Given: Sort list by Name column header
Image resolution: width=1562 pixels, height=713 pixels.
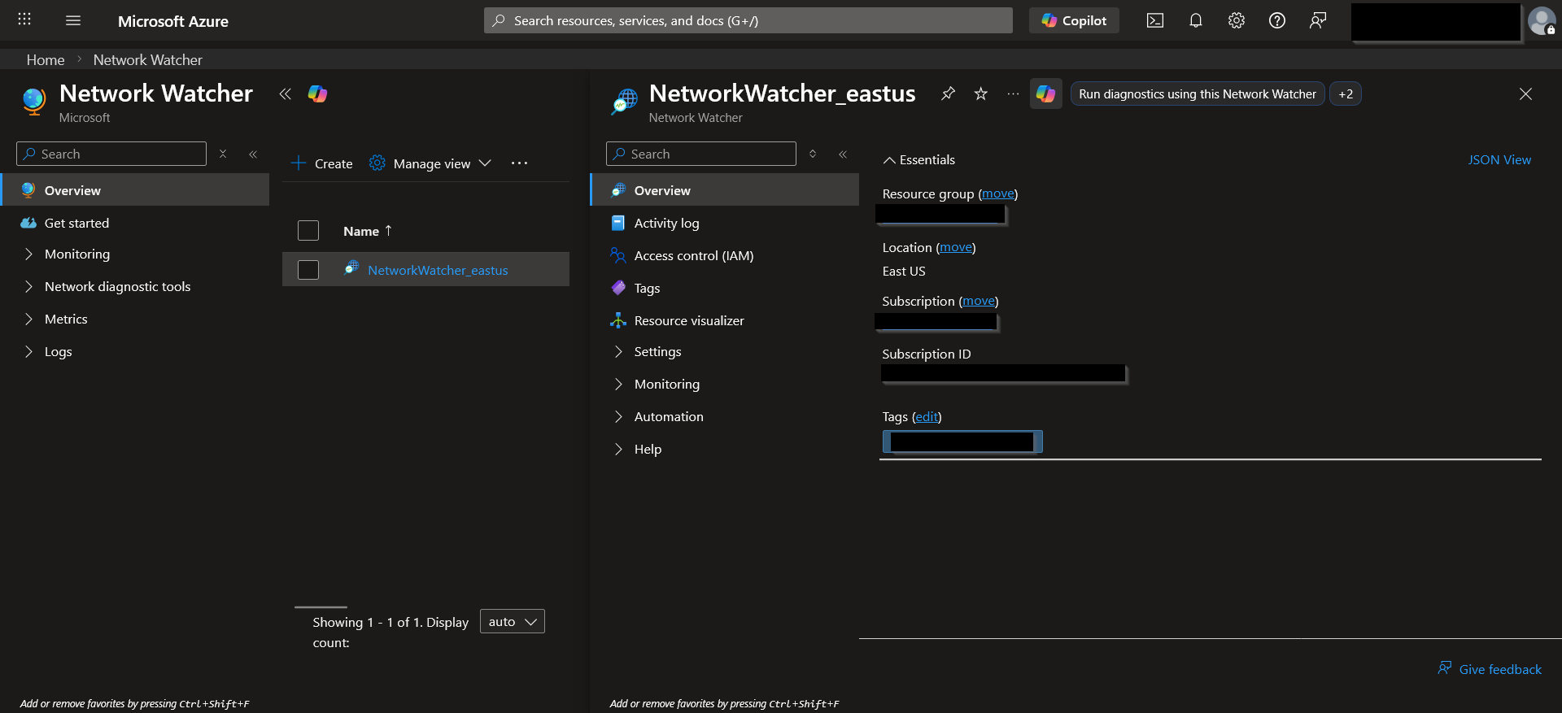Looking at the screenshot, I should pyautogui.click(x=368, y=231).
